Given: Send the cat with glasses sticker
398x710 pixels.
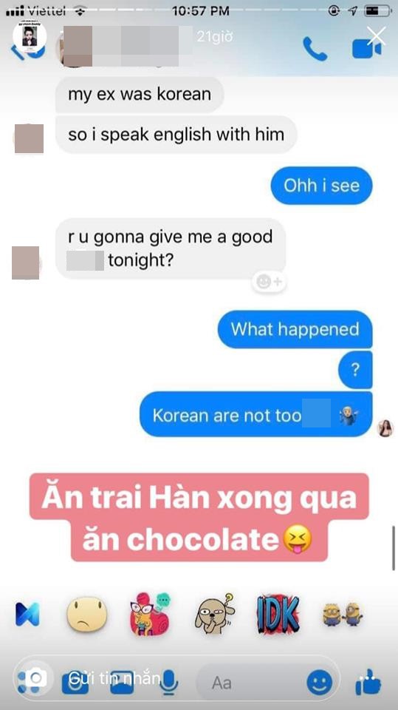Looking at the screenshot, I should click(x=150, y=614).
